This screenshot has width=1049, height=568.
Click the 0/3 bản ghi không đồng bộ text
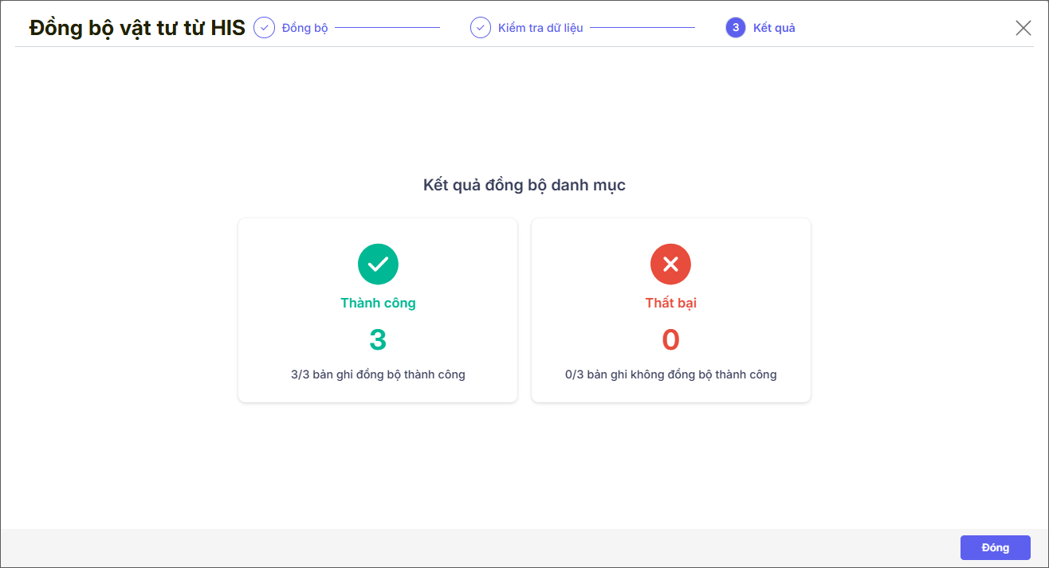point(670,374)
